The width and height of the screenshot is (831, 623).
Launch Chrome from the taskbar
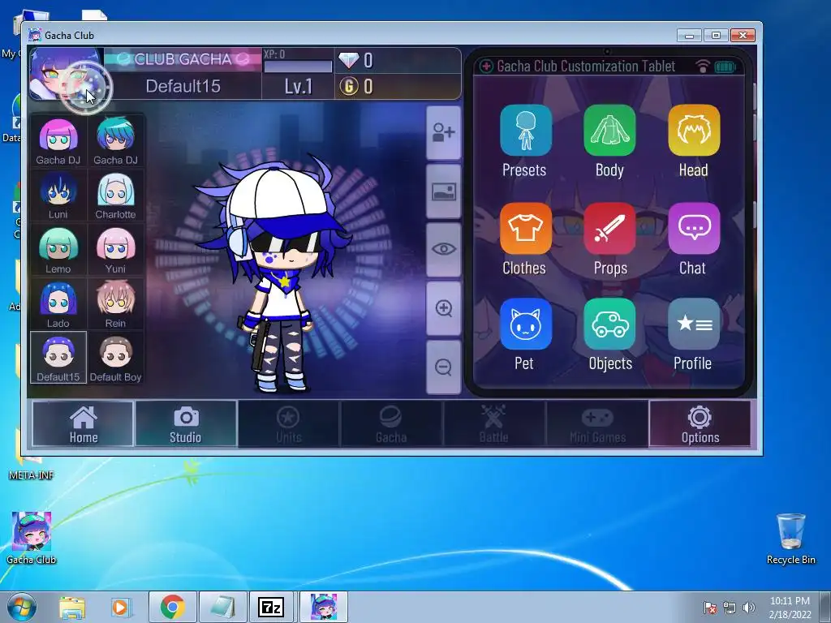pyautogui.click(x=172, y=607)
